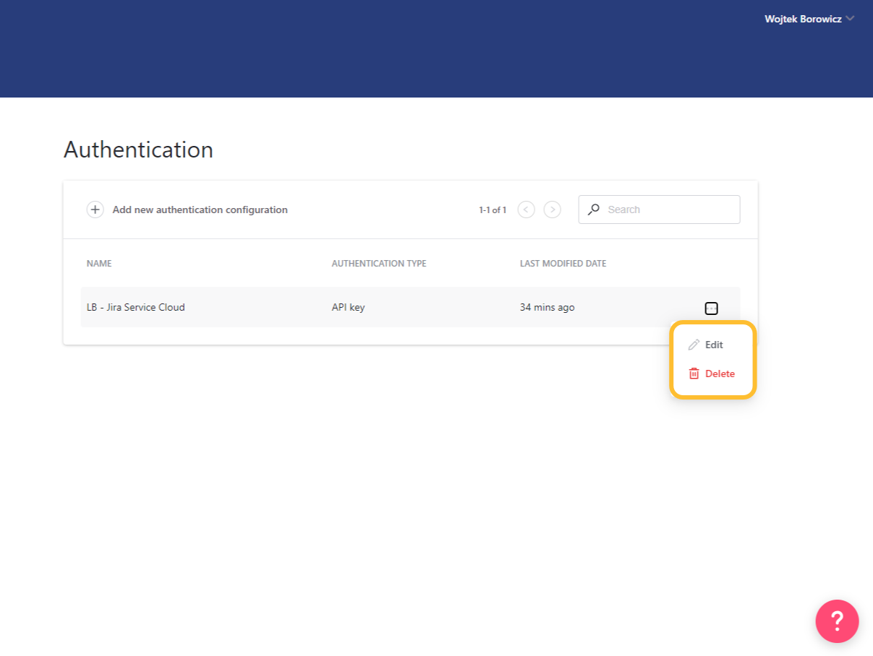The width and height of the screenshot is (873, 656).
Task: Click the previous page arrow icon
Action: click(x=526, y=209)
